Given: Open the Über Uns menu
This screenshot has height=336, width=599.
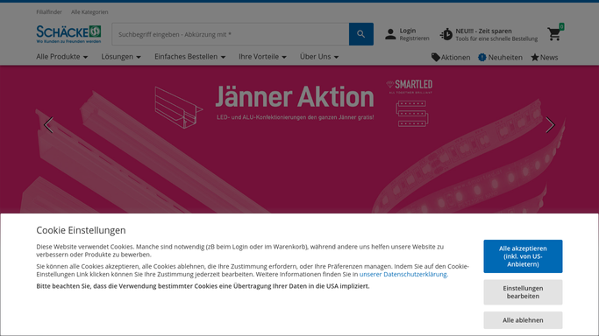Looking at the screenshot, I should [319, 57].
